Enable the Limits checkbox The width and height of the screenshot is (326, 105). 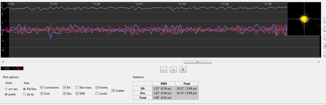click(97, 94)
